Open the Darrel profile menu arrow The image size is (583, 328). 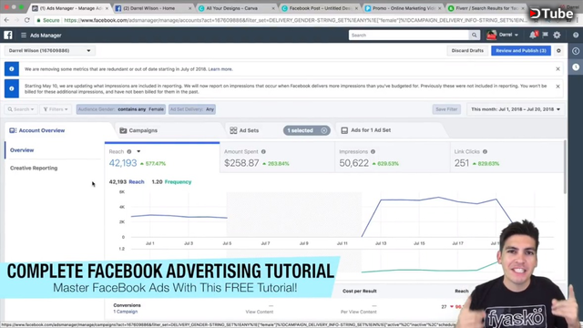pyautogui.click(x=517, y=35)
